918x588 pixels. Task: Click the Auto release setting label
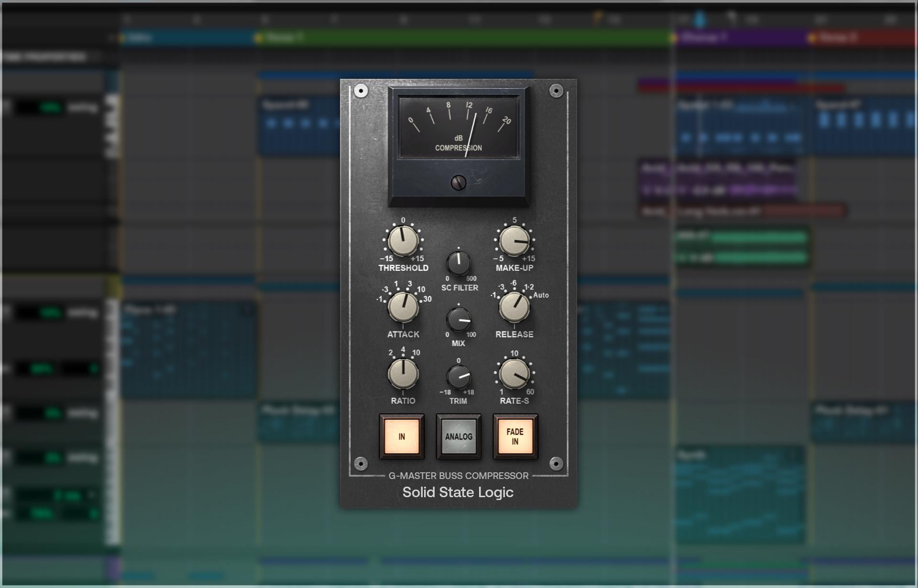(x=541, y=295)
